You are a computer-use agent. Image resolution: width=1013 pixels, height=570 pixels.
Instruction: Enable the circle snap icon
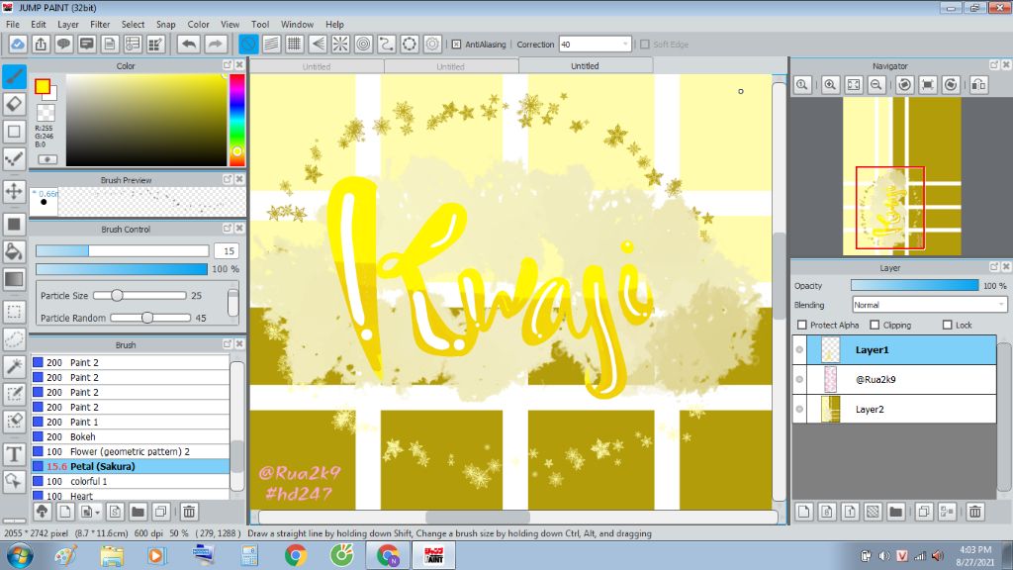364,44
